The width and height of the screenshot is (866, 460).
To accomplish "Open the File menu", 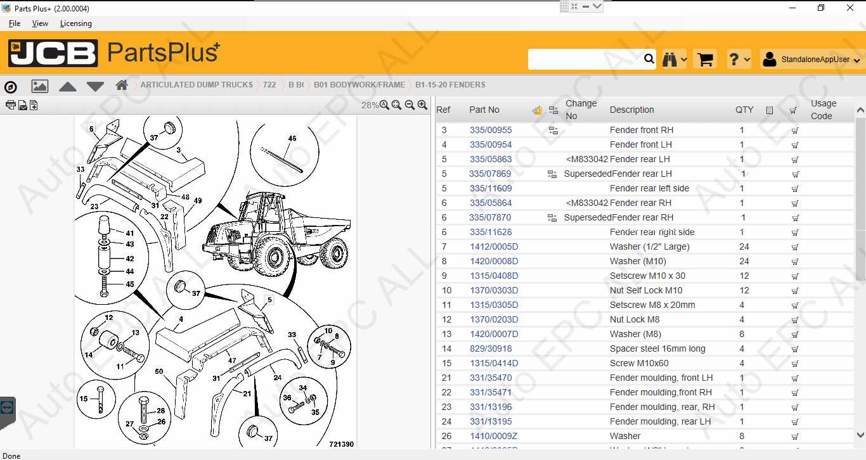I will tap(14, 23).
